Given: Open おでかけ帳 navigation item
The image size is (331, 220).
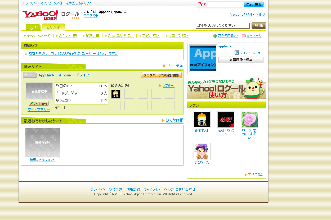Looking at the screenshot, I should (68, 36).
